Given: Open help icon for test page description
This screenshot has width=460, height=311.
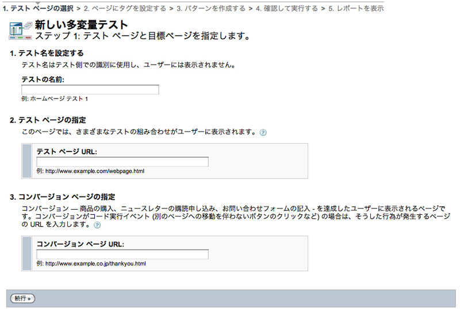Looking at the screenshot, I should [263, 132].
